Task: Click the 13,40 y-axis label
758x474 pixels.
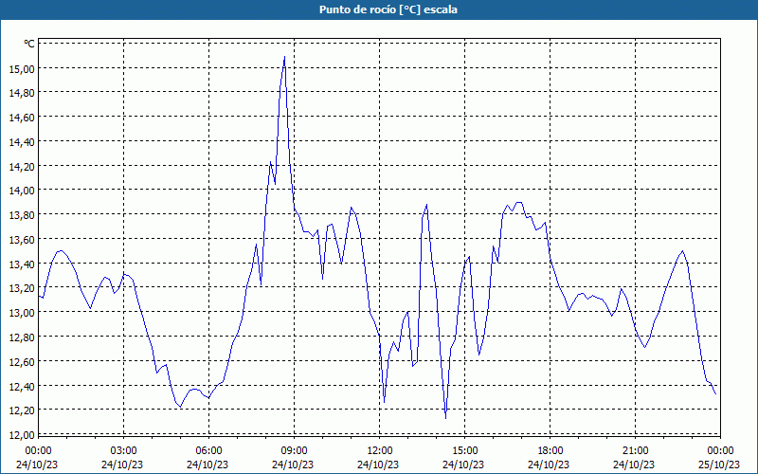Action: pyautogui.click(x=22, y=264)
